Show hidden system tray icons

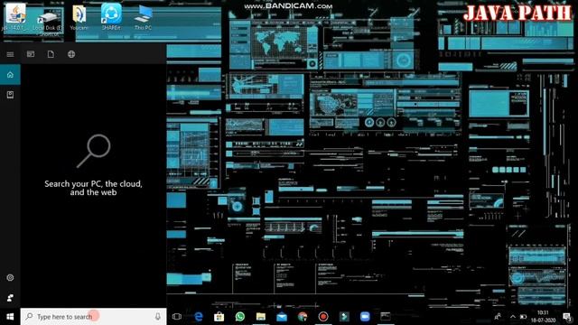513,317
